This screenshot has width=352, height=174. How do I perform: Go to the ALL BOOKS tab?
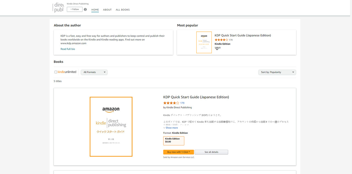coord(123,10)
